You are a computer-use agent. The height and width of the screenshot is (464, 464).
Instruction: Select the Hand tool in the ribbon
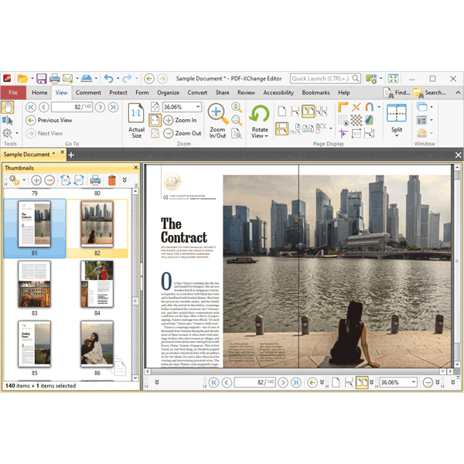[8, 107]
